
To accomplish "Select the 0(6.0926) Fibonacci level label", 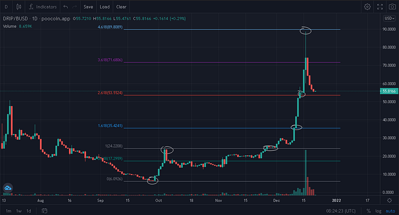I will pyautogui.click(x=115, y=179).
